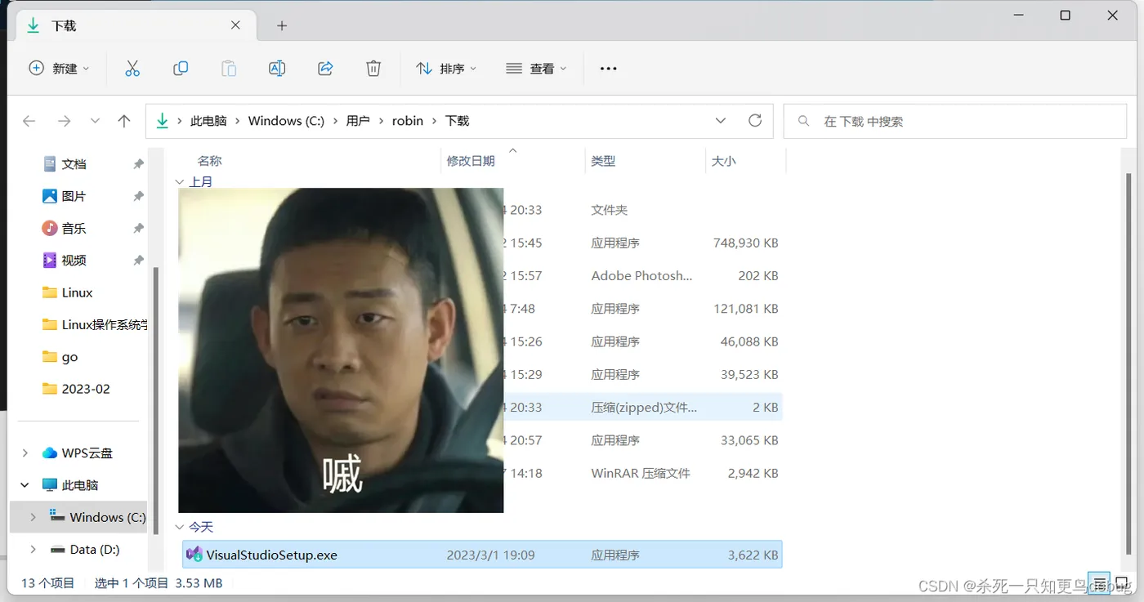Viewport: 1144px width, 602px height.
Task: Expand the Windows (C:) drive node
Action: point(33,517)
